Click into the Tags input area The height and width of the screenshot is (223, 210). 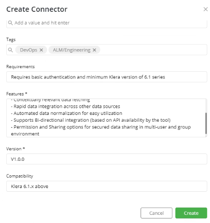coord(153,50)
